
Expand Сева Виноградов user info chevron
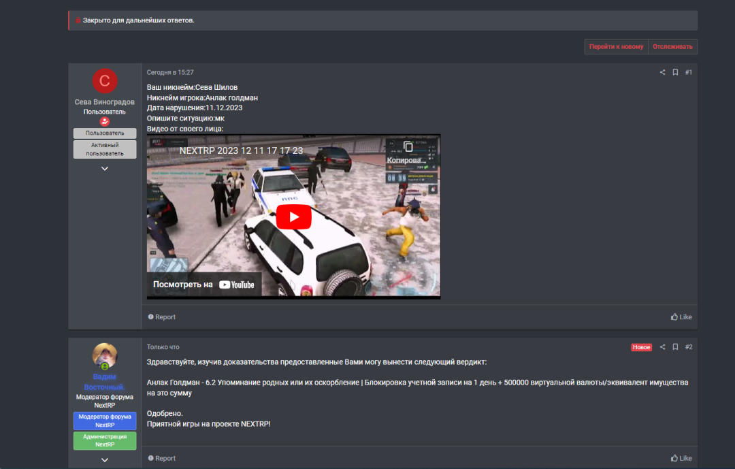point(105,168)
